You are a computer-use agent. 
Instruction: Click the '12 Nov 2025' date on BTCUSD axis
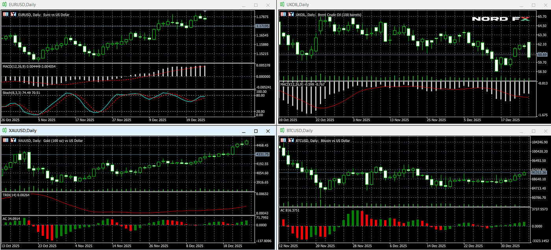click(x=288, y=246)
